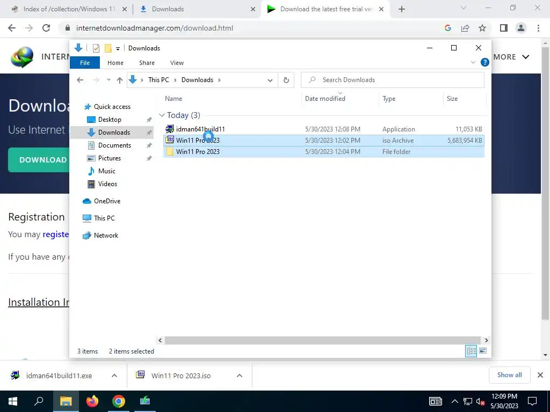This screenshot has width=550, height=412.
Task: Click the New folder icon in Explorer title bar
Action: [x=108, y=48]
